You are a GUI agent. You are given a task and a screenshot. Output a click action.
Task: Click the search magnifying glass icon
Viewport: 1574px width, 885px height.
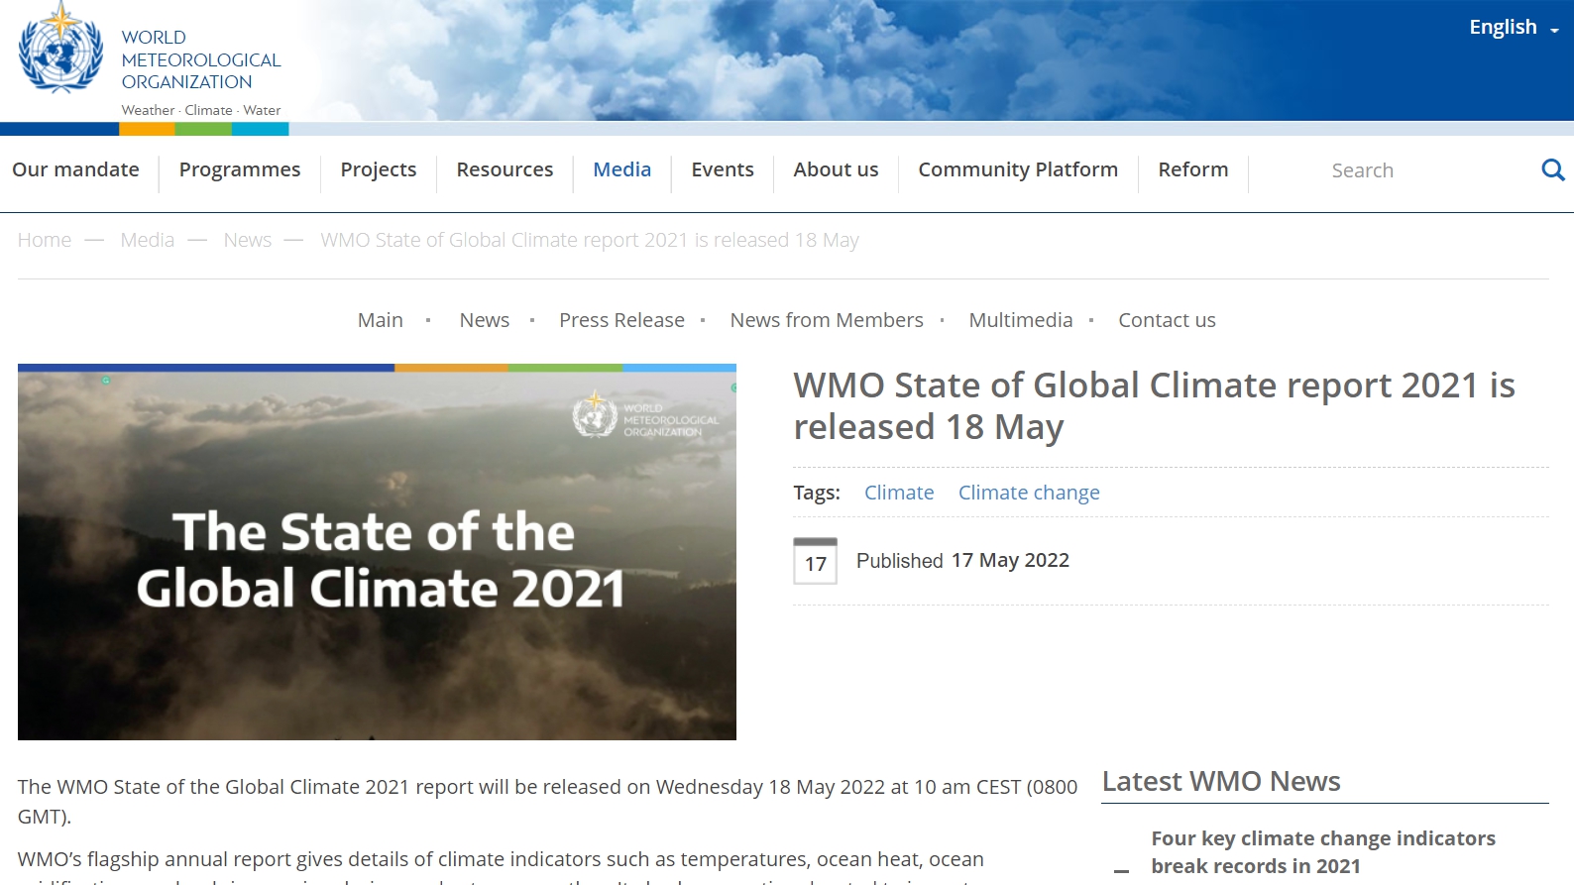point(1552,170)
